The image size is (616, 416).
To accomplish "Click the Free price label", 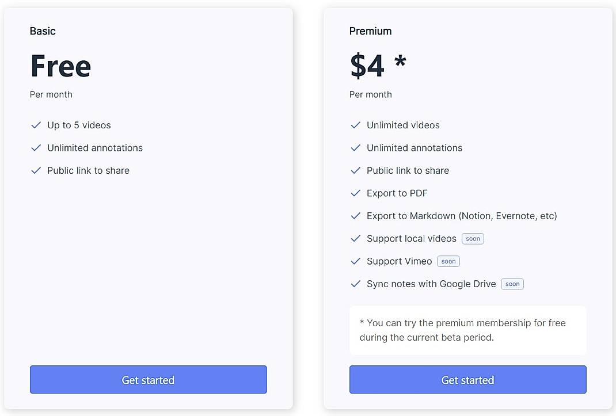I will (x=60, y=66).
